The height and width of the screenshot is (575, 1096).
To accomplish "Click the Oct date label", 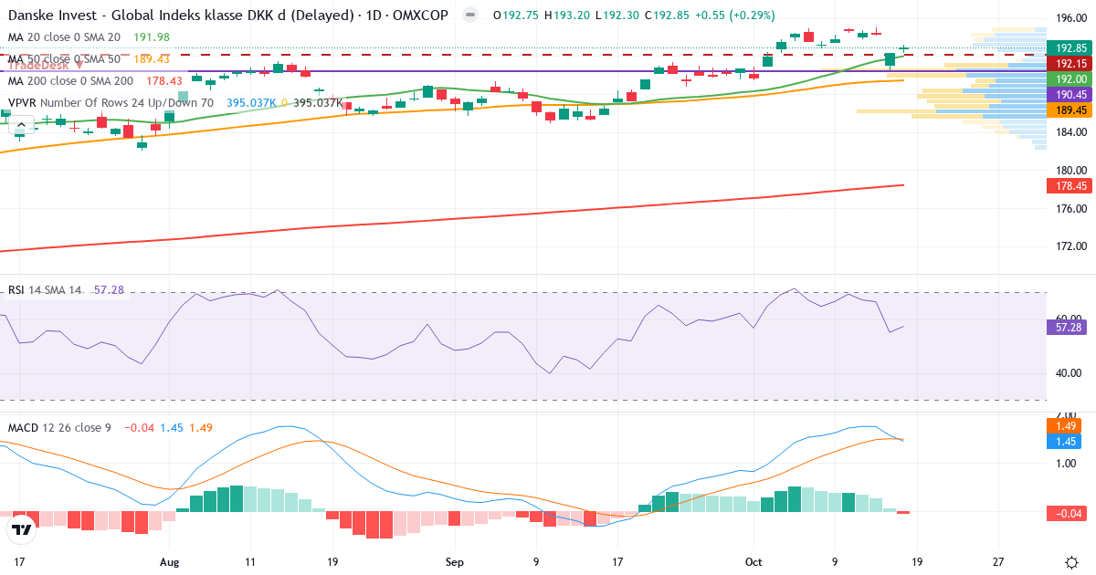I will point(753,562).
